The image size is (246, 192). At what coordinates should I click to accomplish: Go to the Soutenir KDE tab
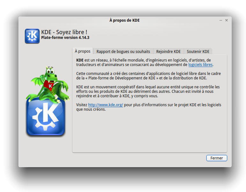point(198,51)
